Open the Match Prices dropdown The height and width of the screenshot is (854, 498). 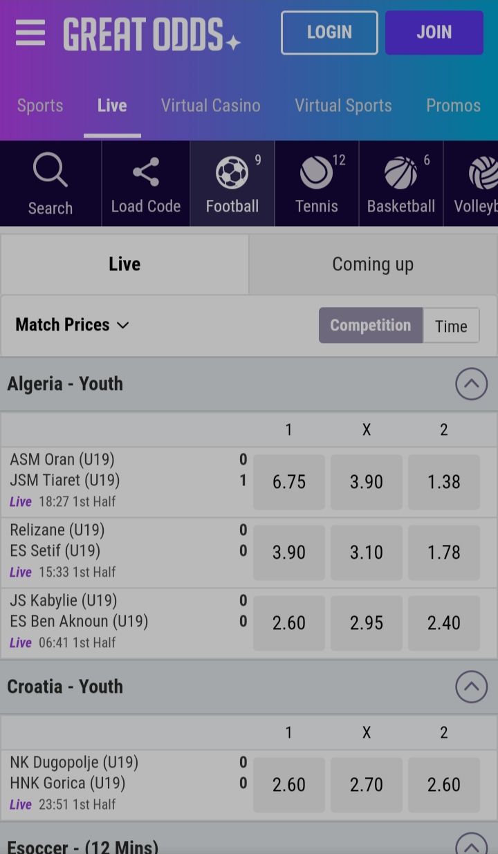72,325
